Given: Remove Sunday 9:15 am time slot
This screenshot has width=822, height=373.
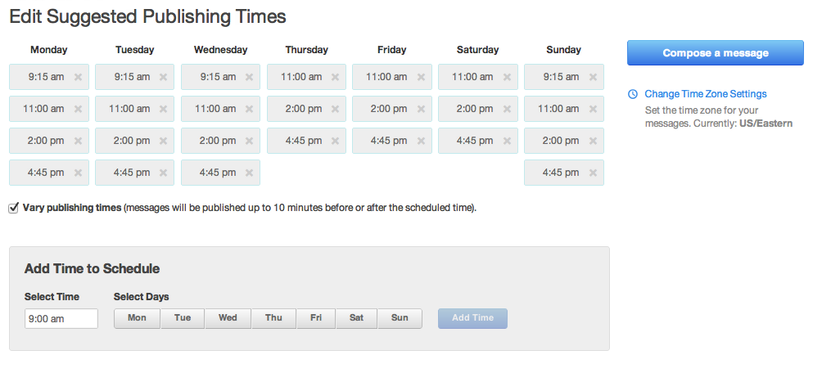Looking at the screenshot, I should pyautogui.click(x=593, y=77).
